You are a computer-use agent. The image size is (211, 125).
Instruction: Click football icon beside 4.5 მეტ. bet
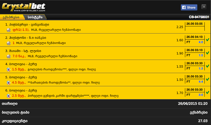(8, 83)
